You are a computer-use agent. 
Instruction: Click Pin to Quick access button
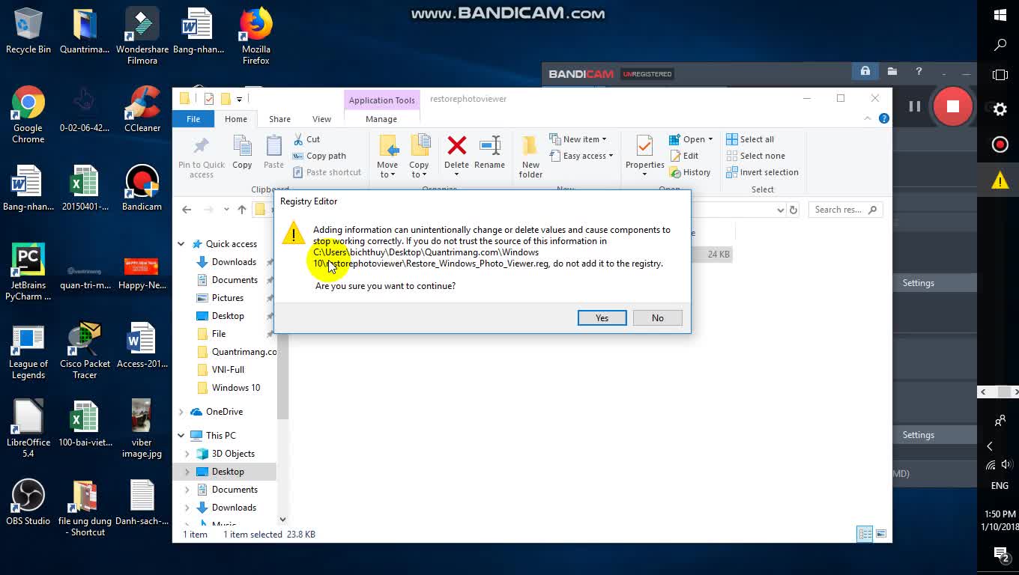click(202, 157)
